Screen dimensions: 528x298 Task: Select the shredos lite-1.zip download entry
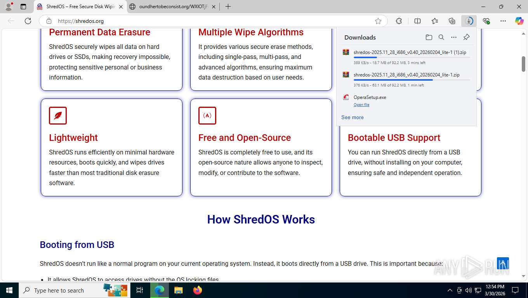click(x=406, y=79)
